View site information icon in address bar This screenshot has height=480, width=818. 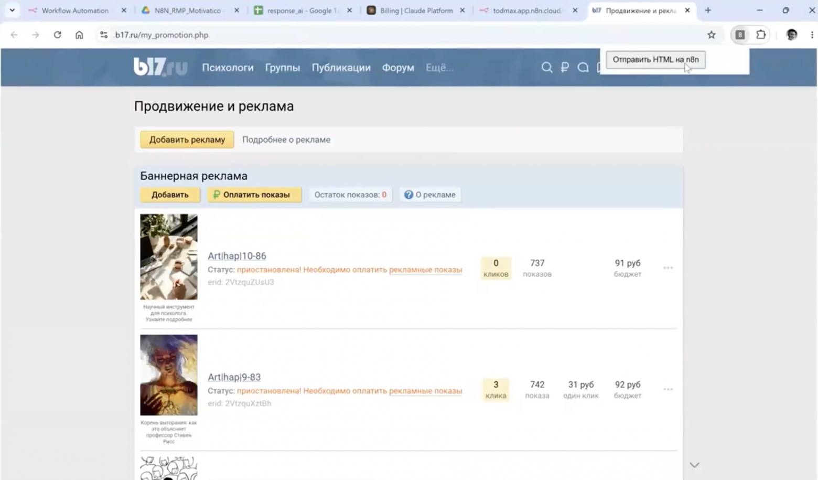tap(104, 35)
